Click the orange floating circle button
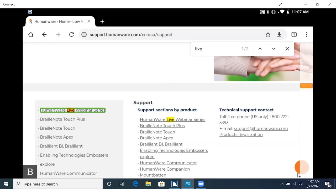 (301, 167)
